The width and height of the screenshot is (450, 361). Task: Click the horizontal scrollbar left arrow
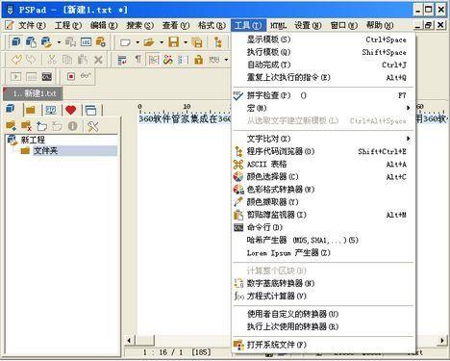click(x=129, y=341)
